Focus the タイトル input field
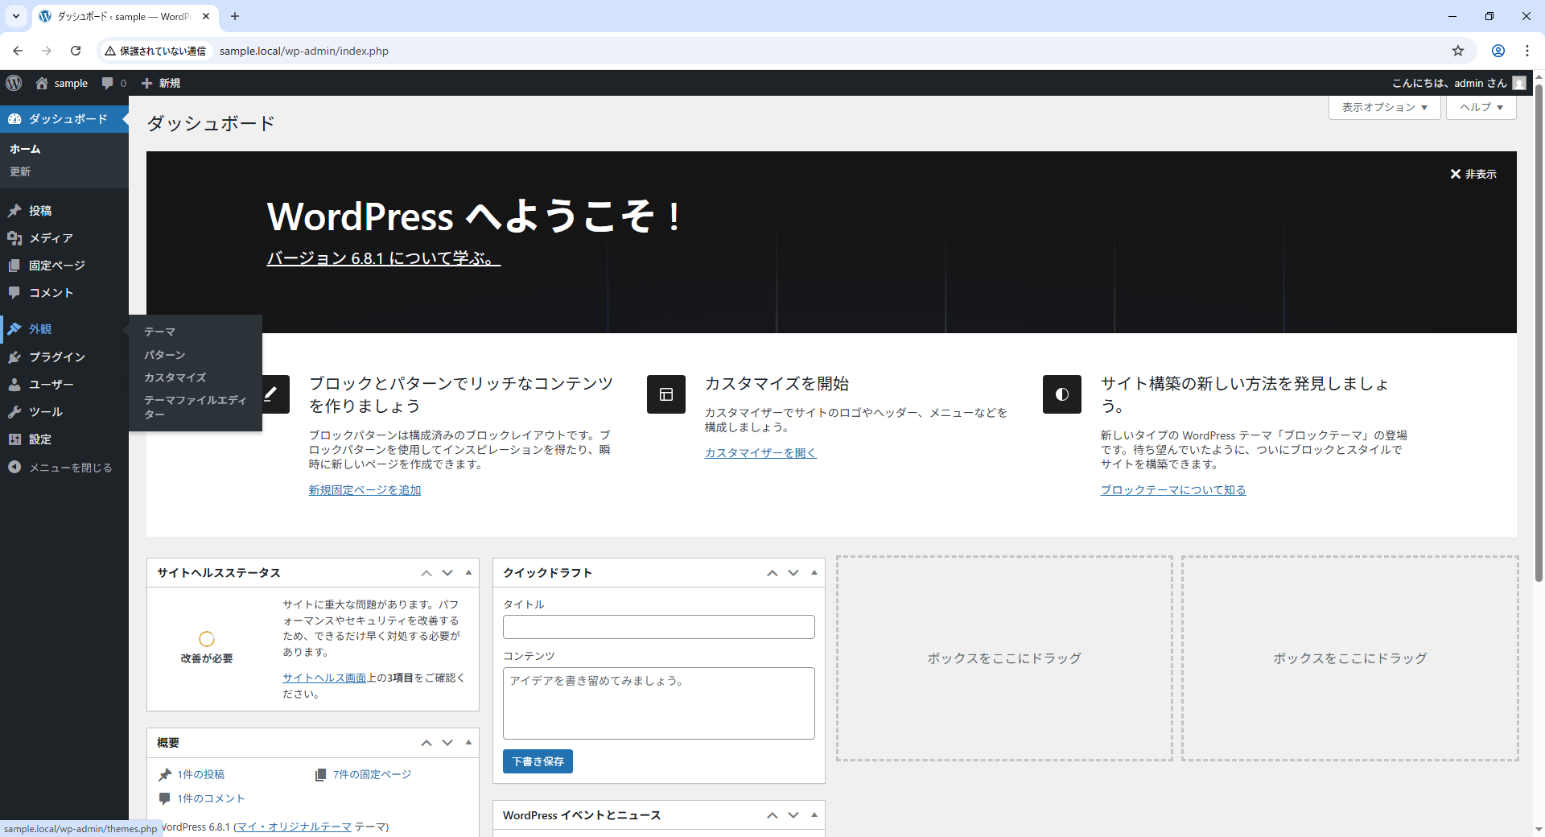1545x837 pixels. (x=659, y=627)
